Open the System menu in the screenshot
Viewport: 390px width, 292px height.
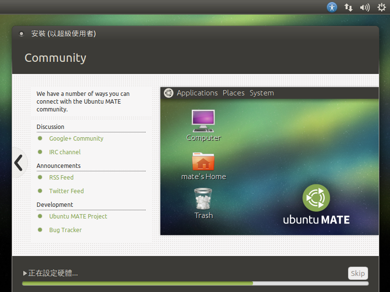tap(262, 93)
